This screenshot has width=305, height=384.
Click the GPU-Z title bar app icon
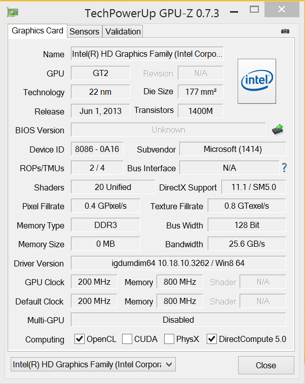14,12
